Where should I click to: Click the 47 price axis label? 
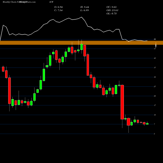pos(155,49)
